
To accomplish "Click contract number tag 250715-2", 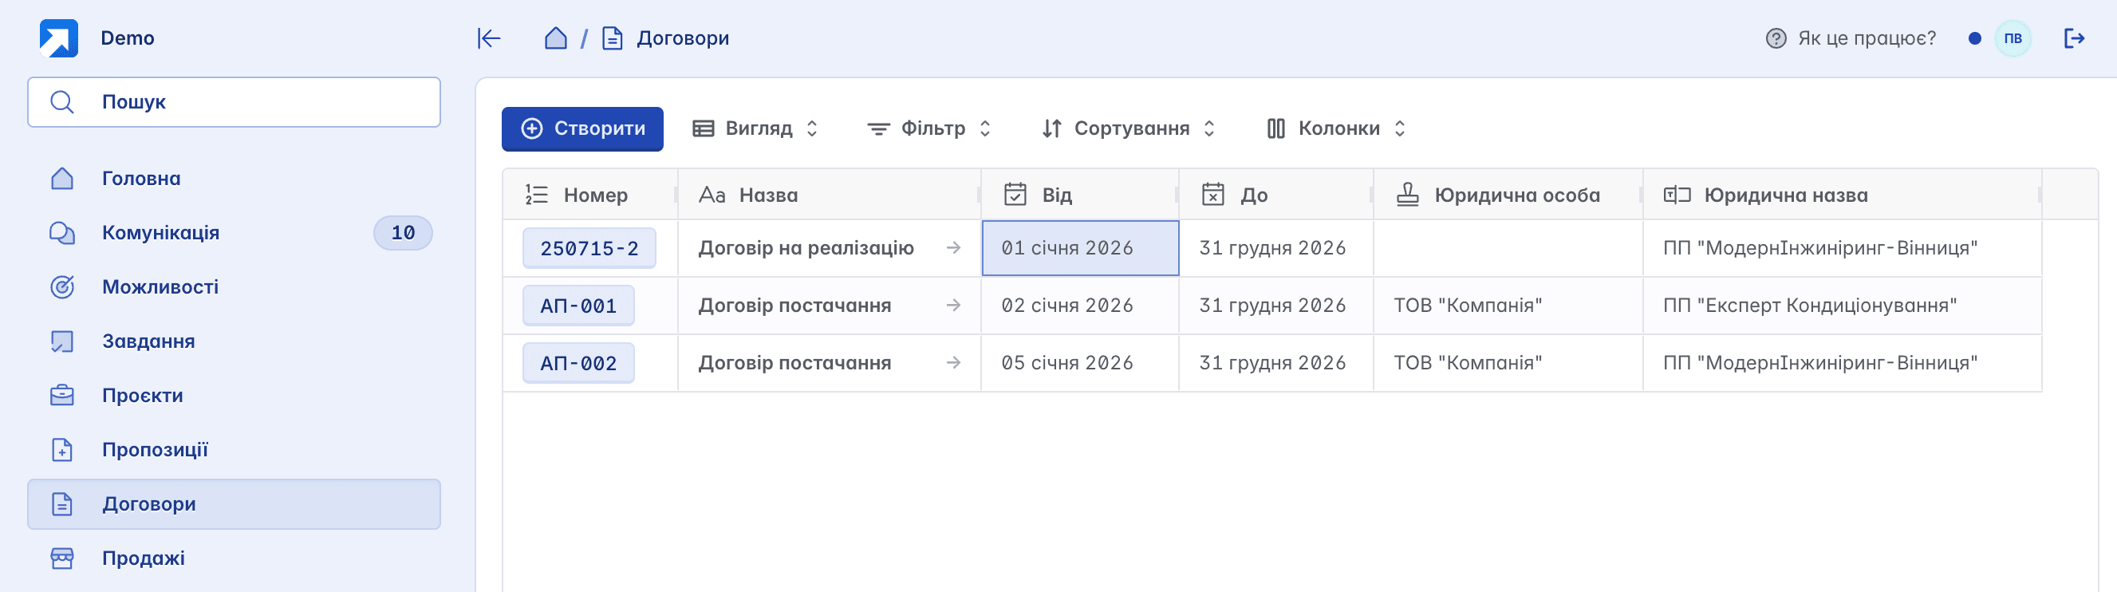I will click(x=589, y=248).
